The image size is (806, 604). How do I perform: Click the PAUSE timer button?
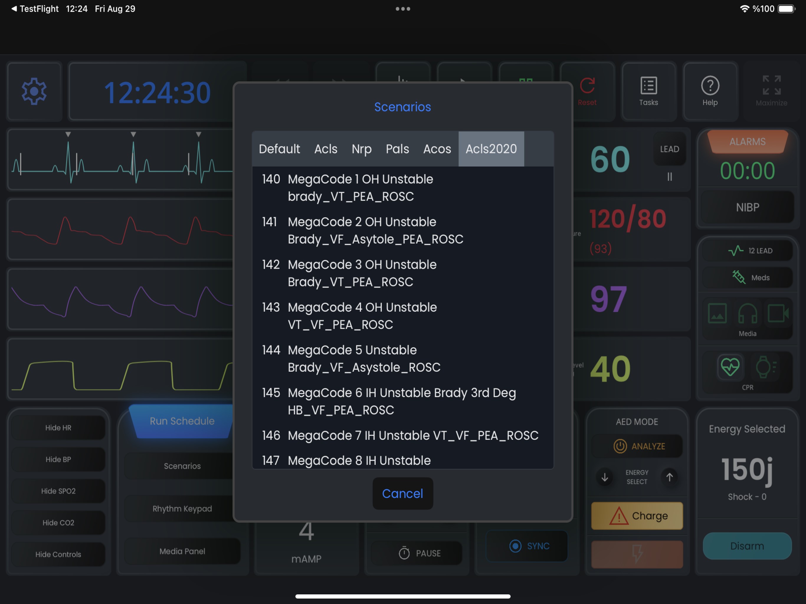(x=417, y=553)
